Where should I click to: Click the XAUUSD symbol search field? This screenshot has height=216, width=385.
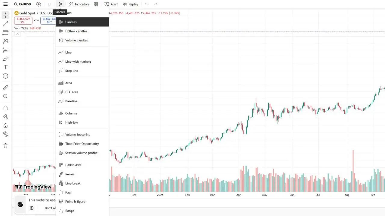click(23, 4)
